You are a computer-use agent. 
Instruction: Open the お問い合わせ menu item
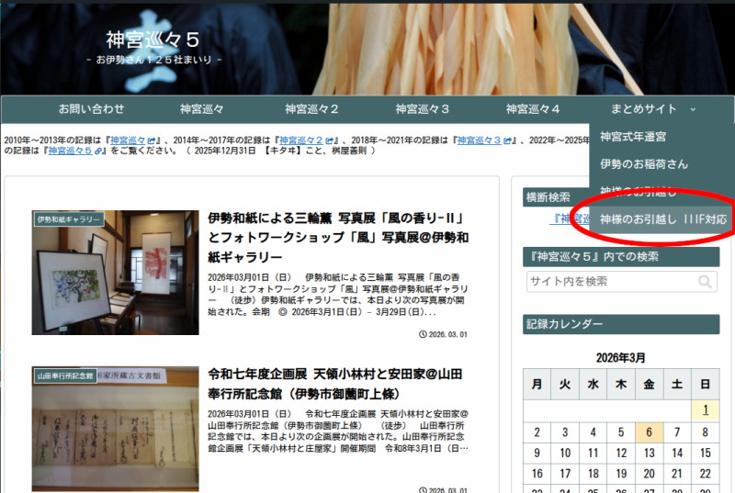pos(91,108)
